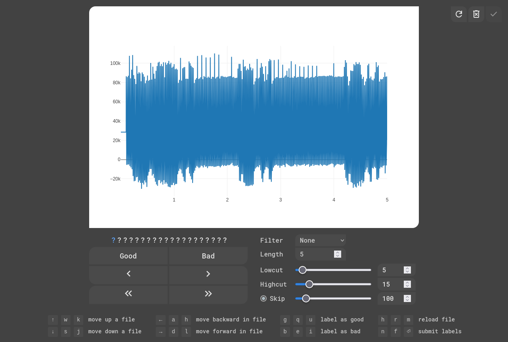This screenshot has height=342, width=508.
Task: Click the Lowcut value stepper arrows
Action: [x=407, y=270]
